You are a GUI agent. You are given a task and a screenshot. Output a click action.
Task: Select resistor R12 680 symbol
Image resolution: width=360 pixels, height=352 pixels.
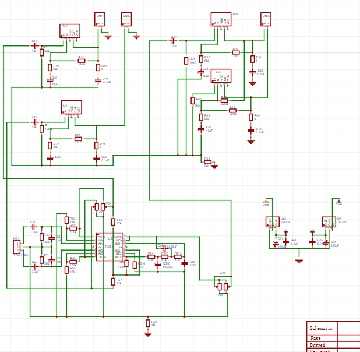tap(50, 68)
